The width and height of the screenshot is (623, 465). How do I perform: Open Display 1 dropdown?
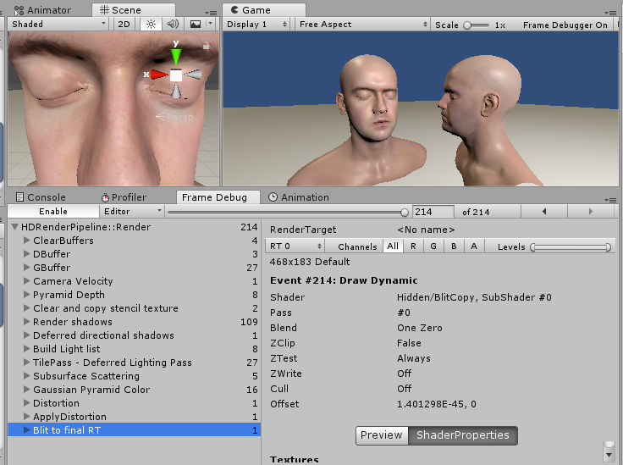[256, 25]
